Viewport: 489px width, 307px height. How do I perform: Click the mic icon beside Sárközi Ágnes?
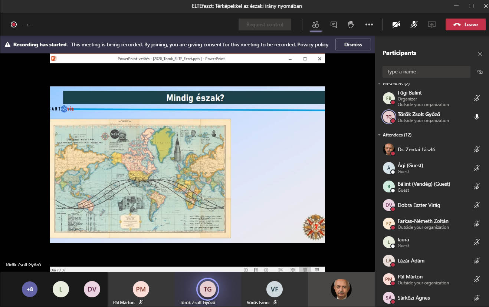[x=477, y=298]
